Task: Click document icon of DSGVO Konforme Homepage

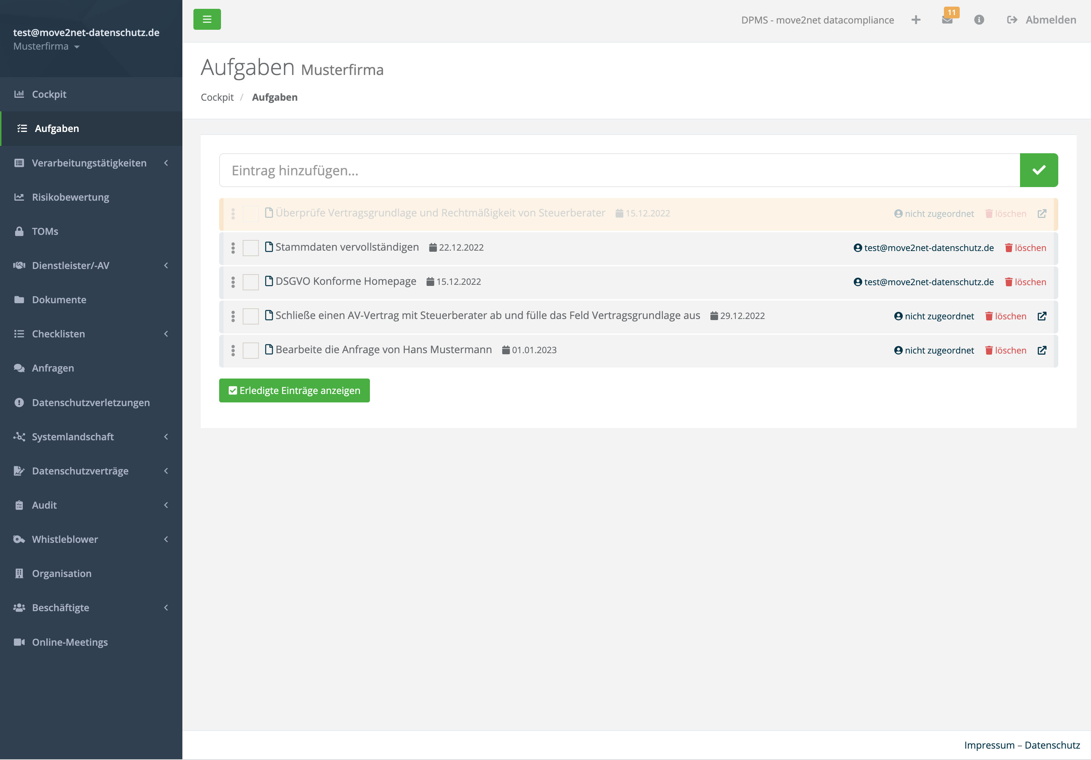Action: pos(269,281)
